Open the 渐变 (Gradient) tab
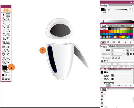Viewport: 134px width, 108px height. (x=123, y=26)
